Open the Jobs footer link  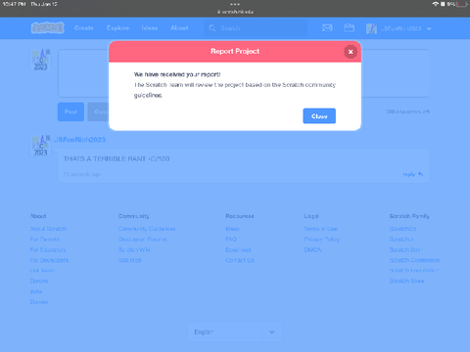pos(36,291)
